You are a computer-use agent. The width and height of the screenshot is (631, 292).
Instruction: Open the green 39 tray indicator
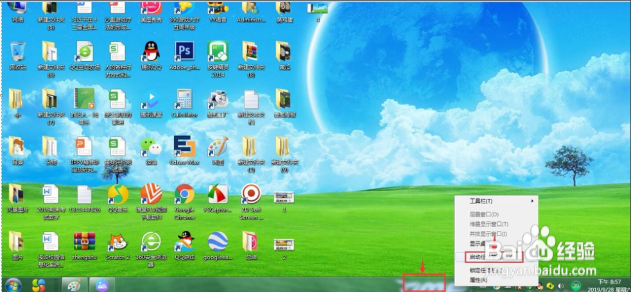[x=576, y=286]
